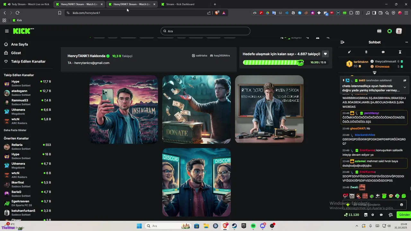Viewport: 411px width, 231px height.
Task: Open EgeArseven recommended channel
Action: click(x=27, y=203)
